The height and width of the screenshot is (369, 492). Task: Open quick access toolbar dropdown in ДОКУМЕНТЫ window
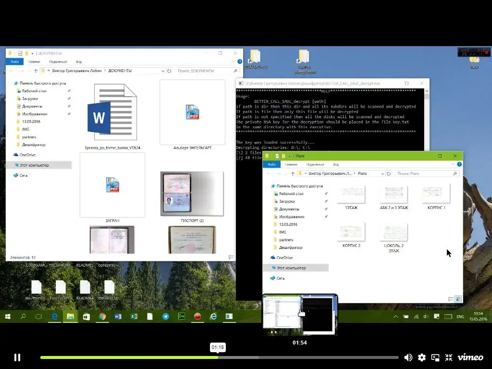(x=32, y=53)
